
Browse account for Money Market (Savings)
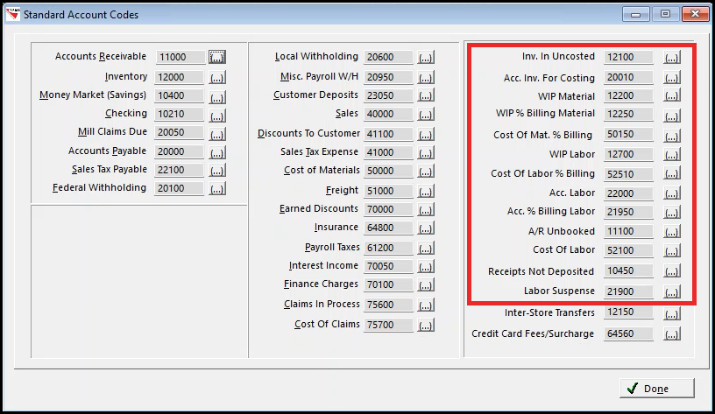tap(217, 97)
